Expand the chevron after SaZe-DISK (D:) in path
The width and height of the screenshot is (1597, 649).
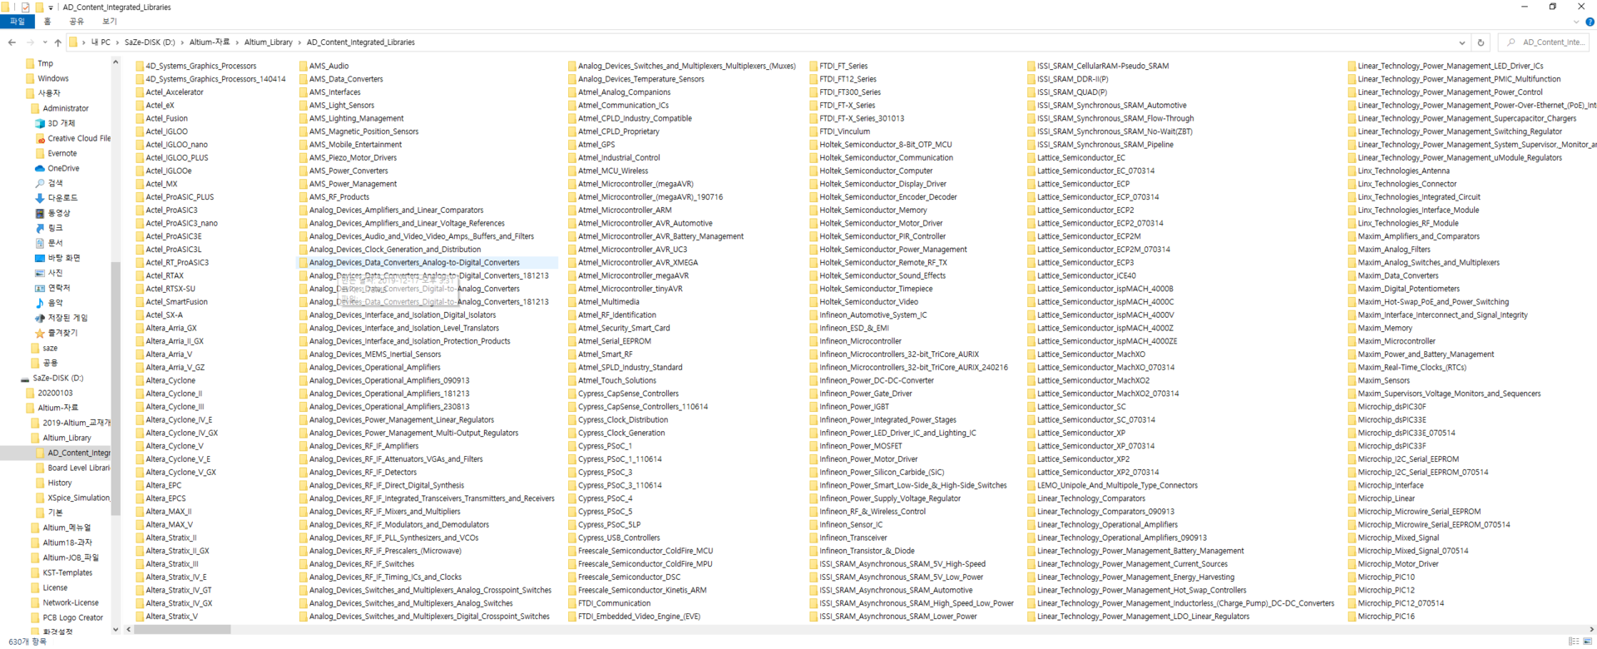(181, 42)
